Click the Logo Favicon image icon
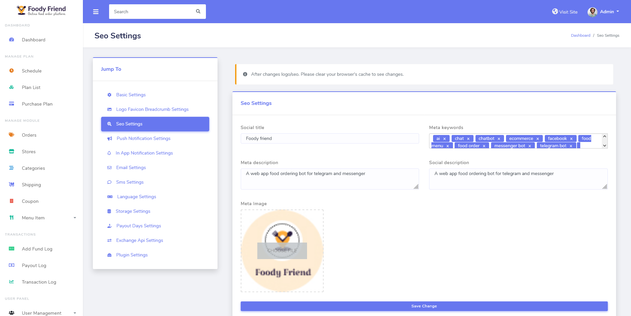Viewport: 631px width, 316px height. [109, 110]
